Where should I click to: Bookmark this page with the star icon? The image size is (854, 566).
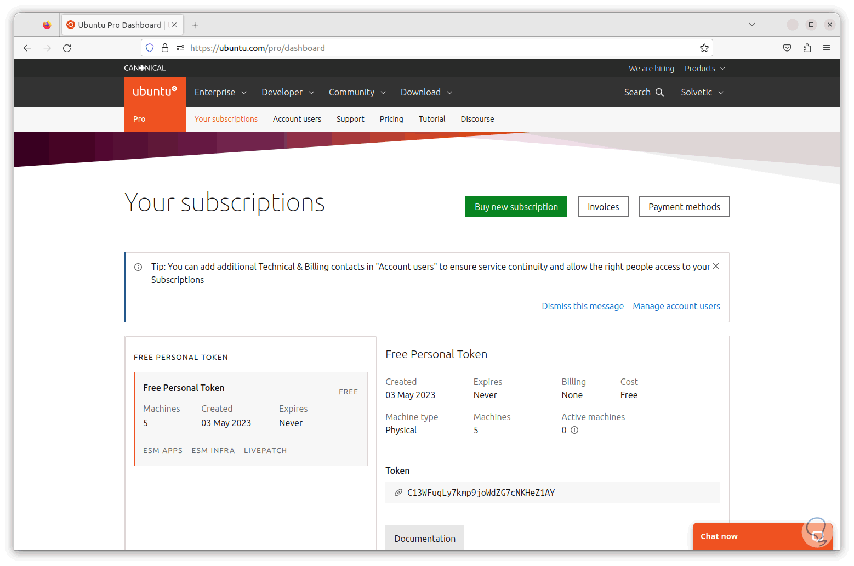704,48
